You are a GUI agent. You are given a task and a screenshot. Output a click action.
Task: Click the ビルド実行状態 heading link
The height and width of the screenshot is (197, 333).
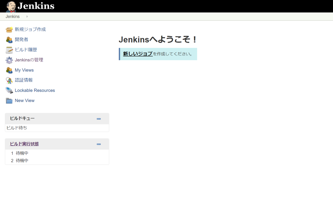click(24, 144)
